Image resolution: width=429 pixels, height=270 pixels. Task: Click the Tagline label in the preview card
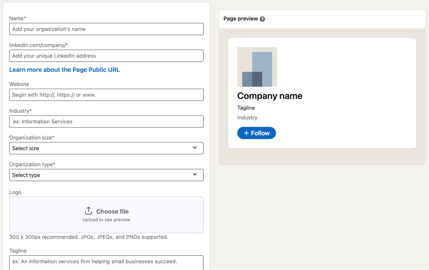246,108
